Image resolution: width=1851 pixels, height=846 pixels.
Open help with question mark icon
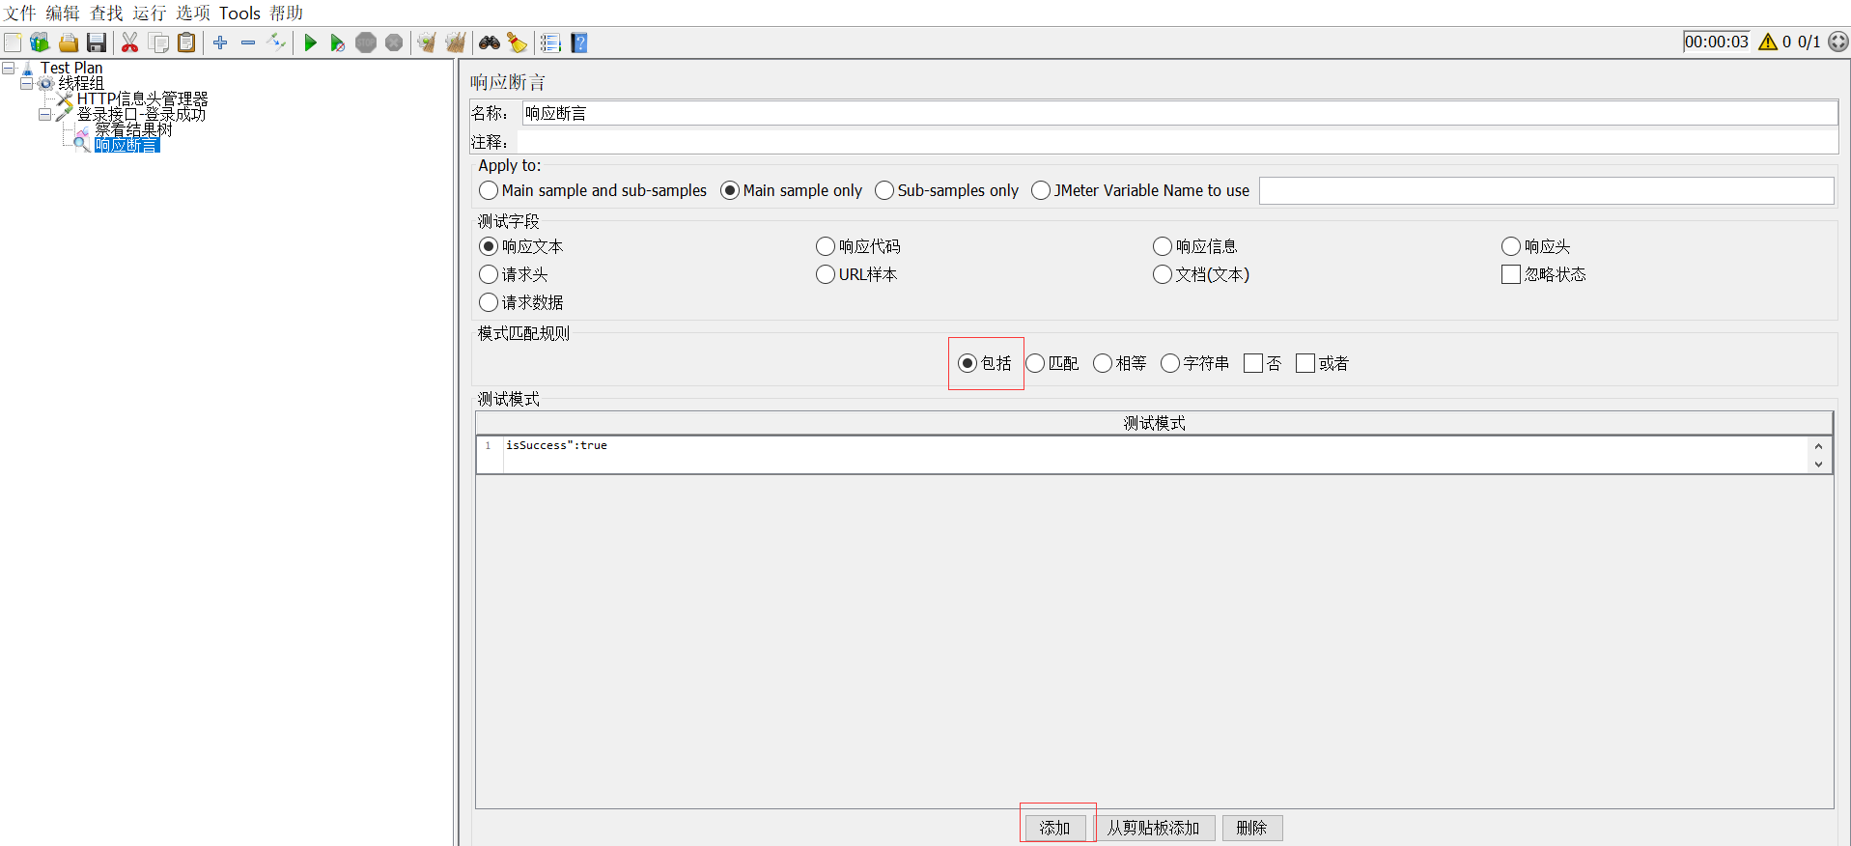pos(579,42)
